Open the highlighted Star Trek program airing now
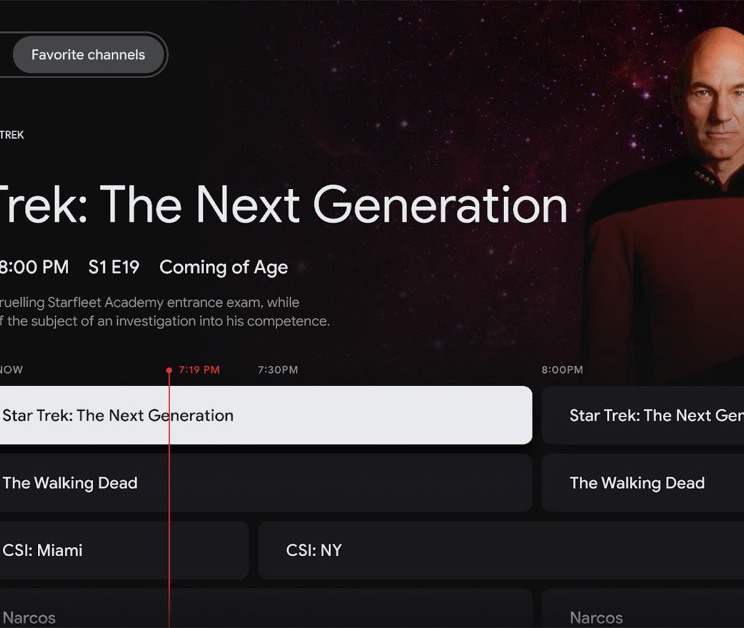Viewport: 744px width, 628px height. tap(265, 415)
